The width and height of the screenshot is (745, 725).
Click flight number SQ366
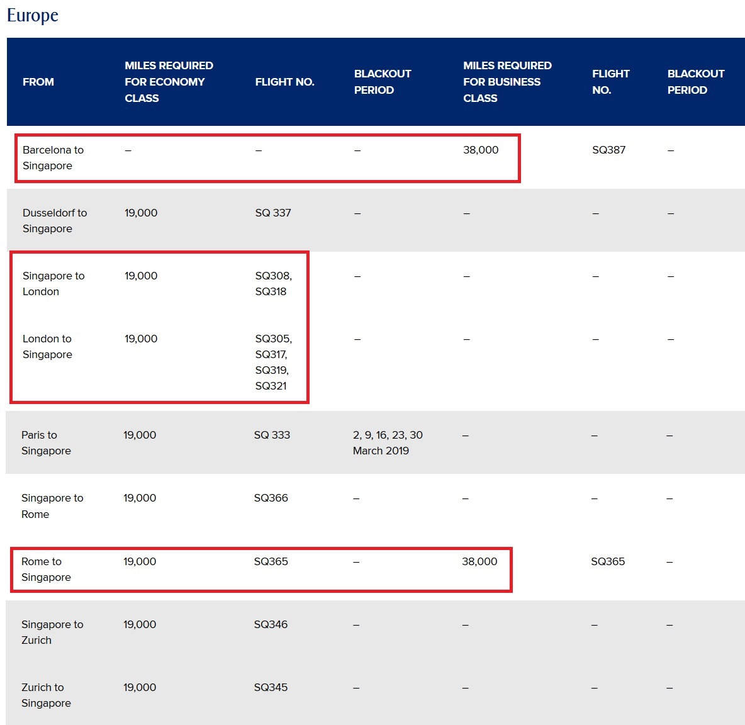pyautogui.click(x=271, y=498)
